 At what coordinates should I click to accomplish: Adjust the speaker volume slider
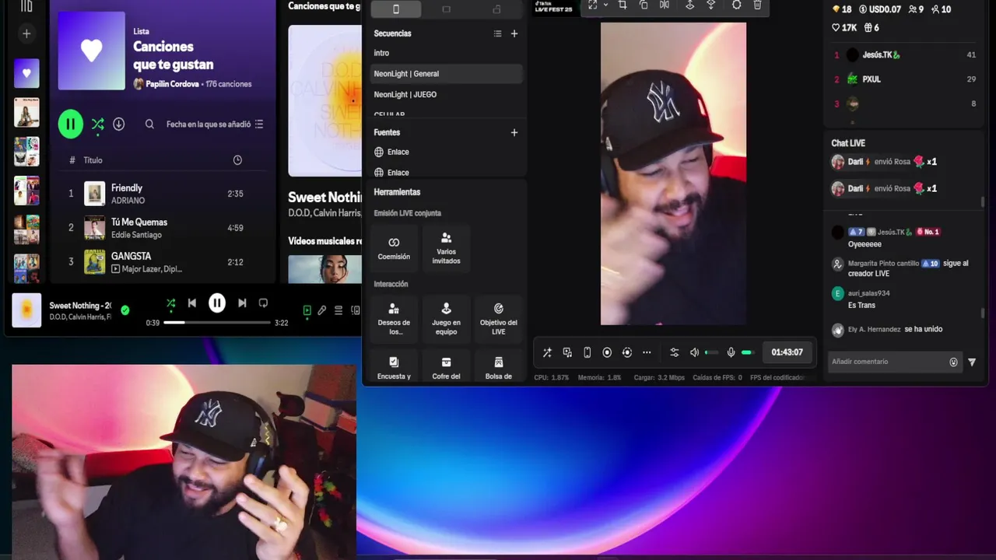click(711, 352)
